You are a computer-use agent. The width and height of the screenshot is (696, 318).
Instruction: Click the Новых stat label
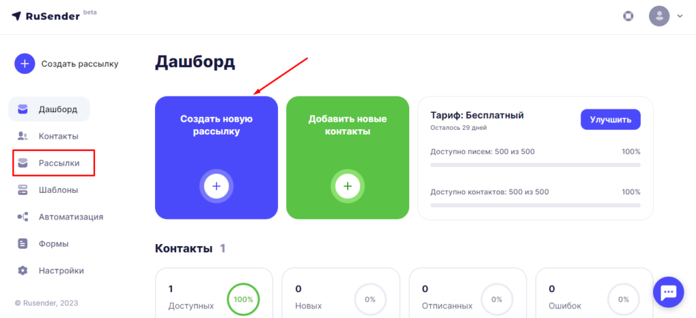[309, 306]
